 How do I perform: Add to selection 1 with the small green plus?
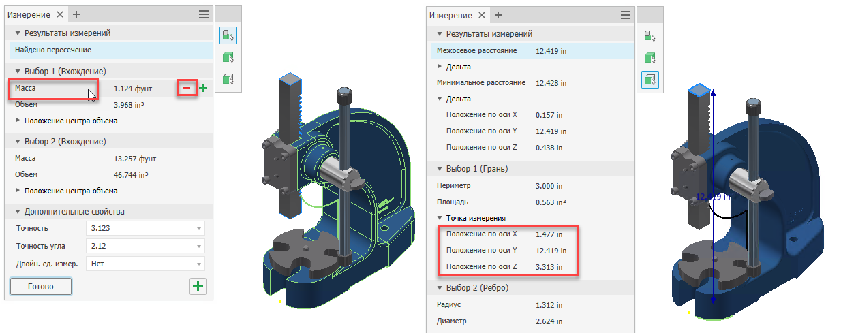(x=202, y=89)
